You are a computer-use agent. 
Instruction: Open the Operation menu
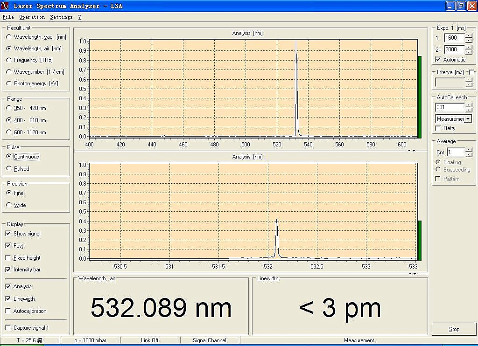coord(32,17)
